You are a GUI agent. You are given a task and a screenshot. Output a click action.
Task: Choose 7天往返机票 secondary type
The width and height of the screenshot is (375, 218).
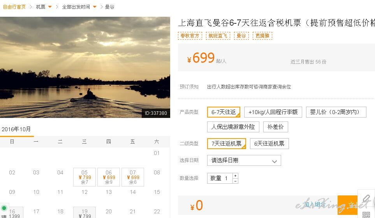pos(227,144)
